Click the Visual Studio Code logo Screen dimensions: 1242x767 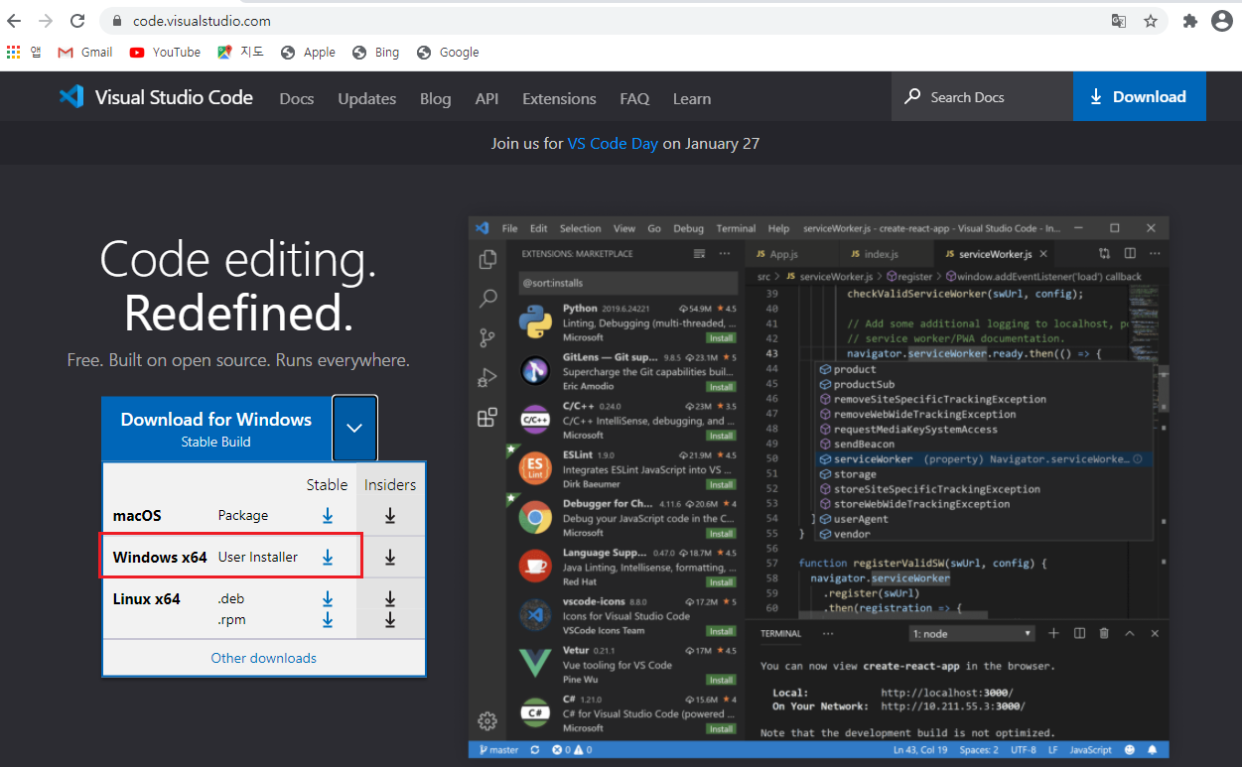point(156,97)
